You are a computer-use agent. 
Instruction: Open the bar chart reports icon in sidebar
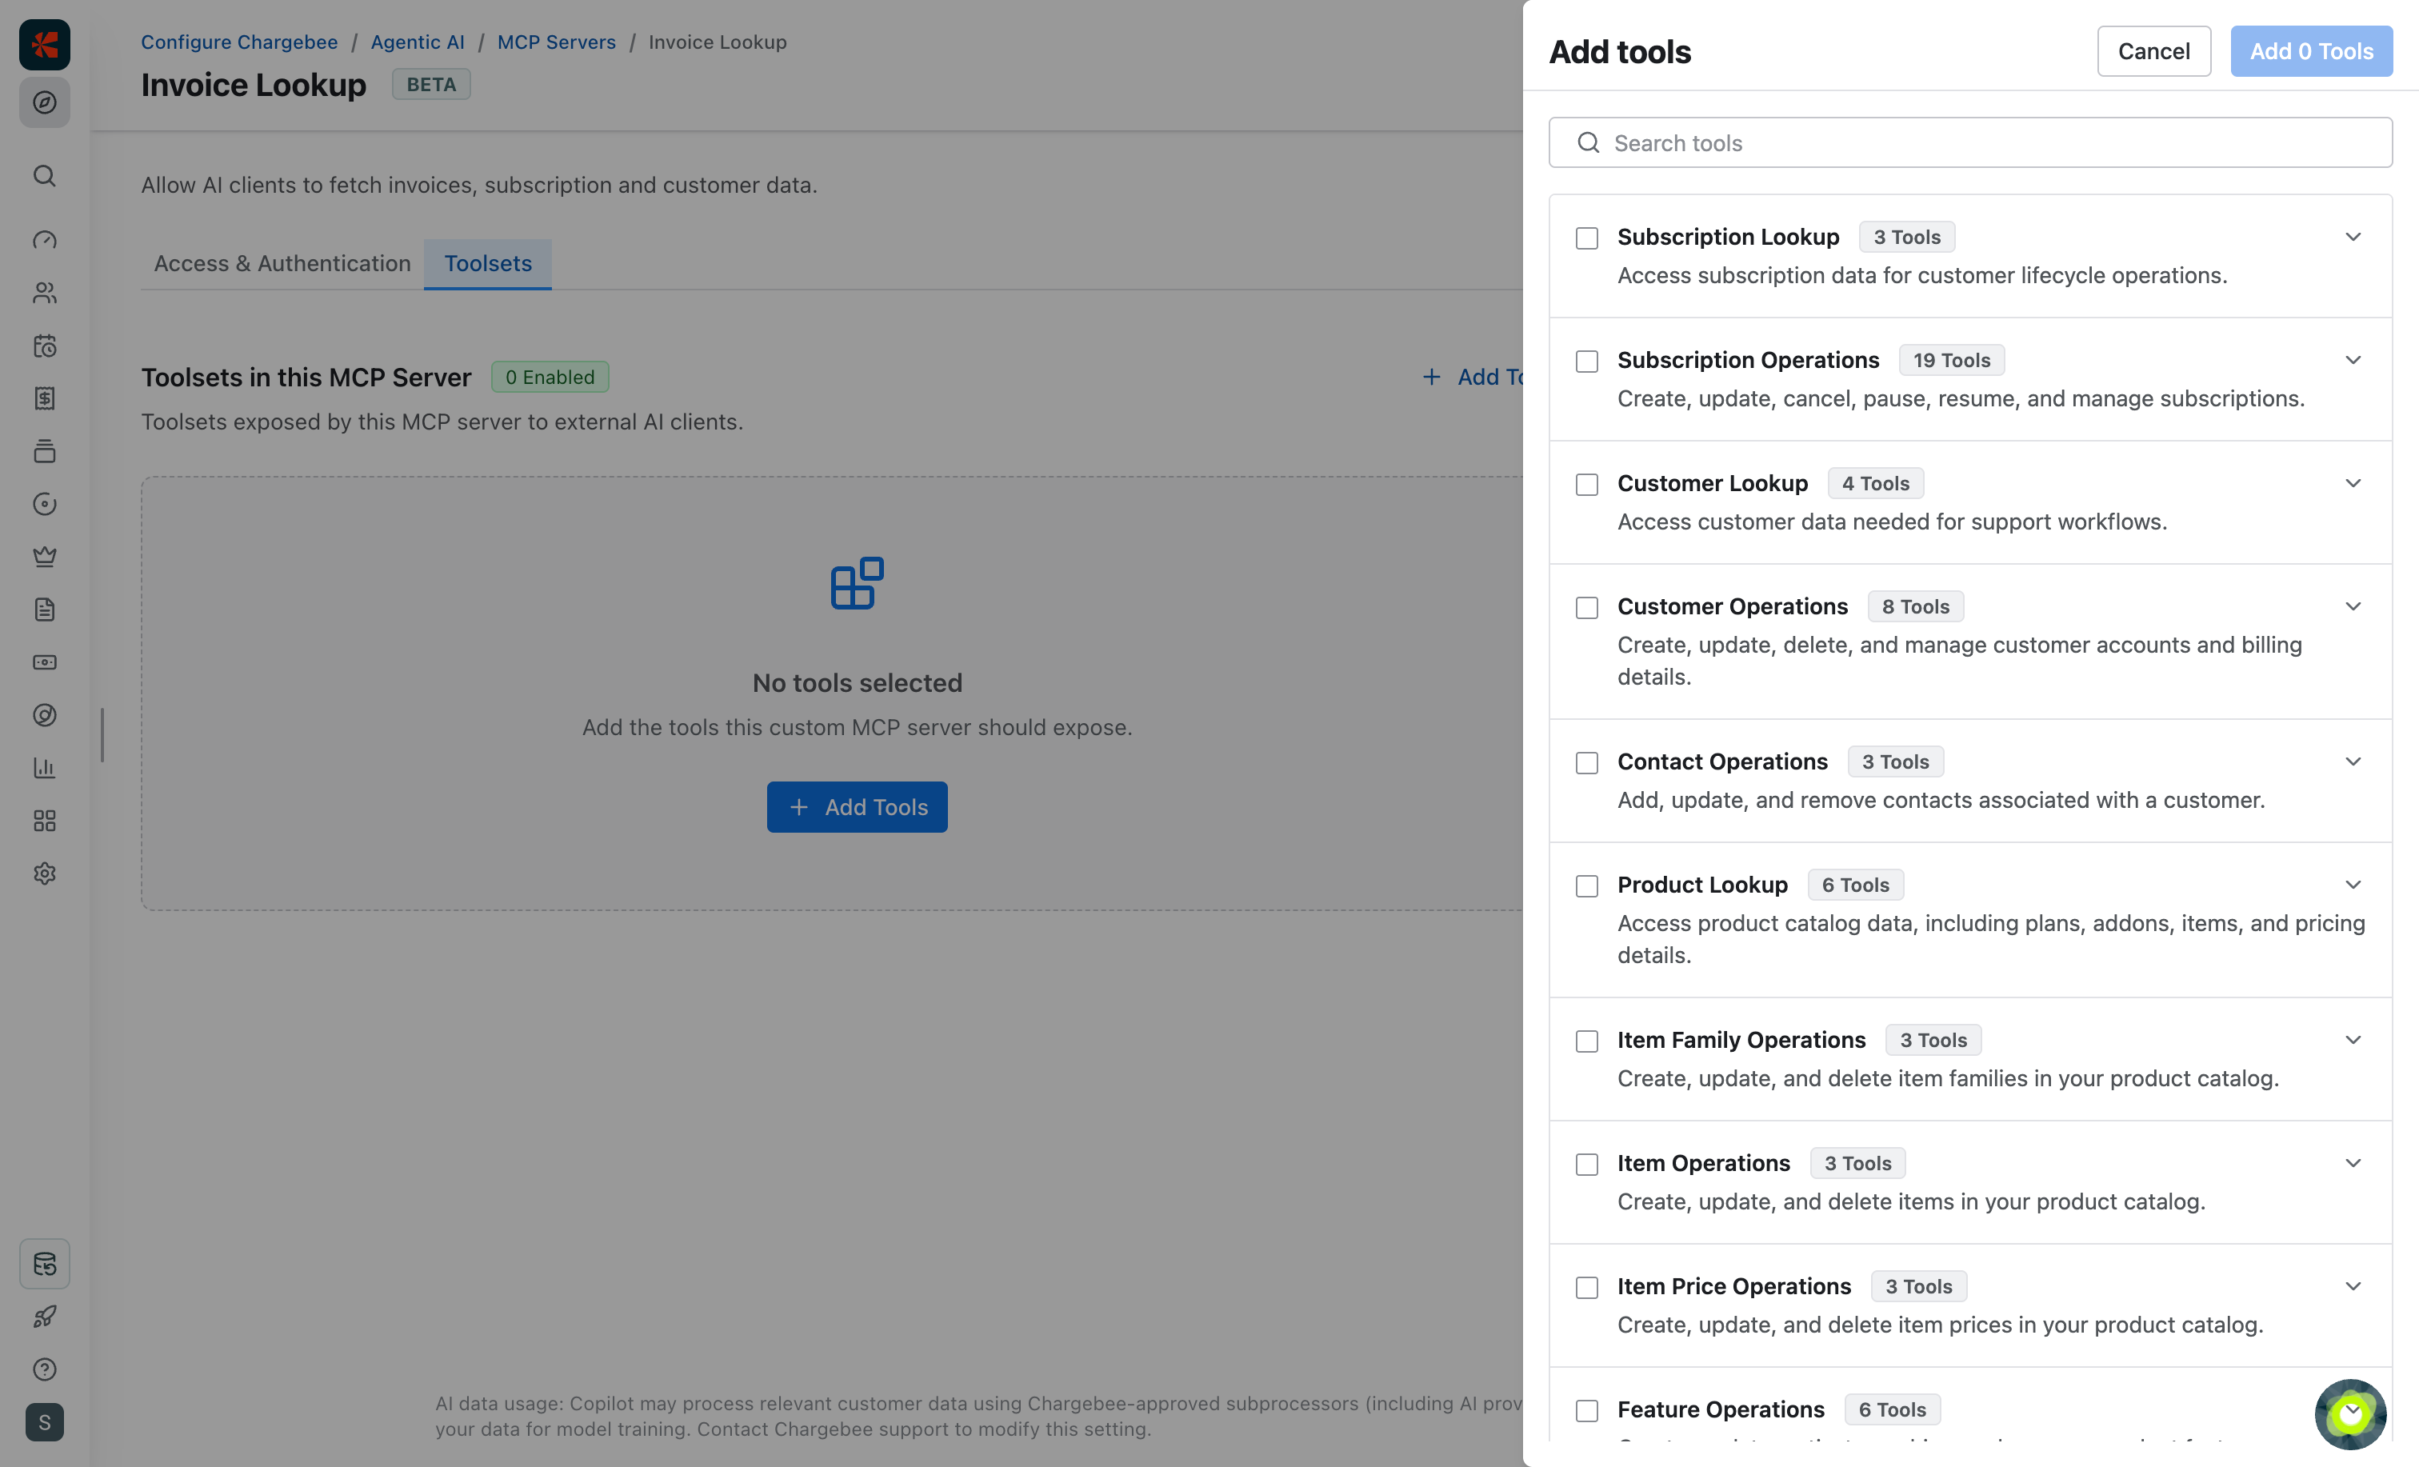[x=44, y=768]
